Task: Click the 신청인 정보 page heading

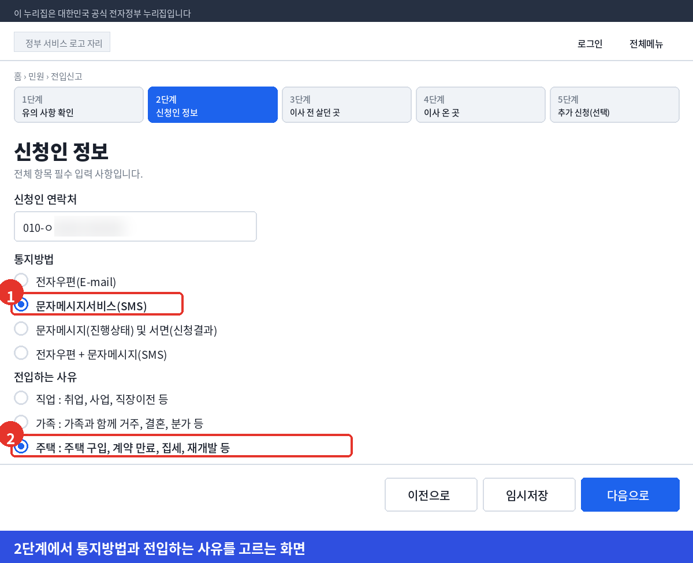Action: 61,152
